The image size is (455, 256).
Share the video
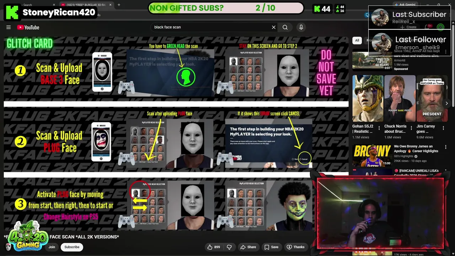(x=248, y=247)
